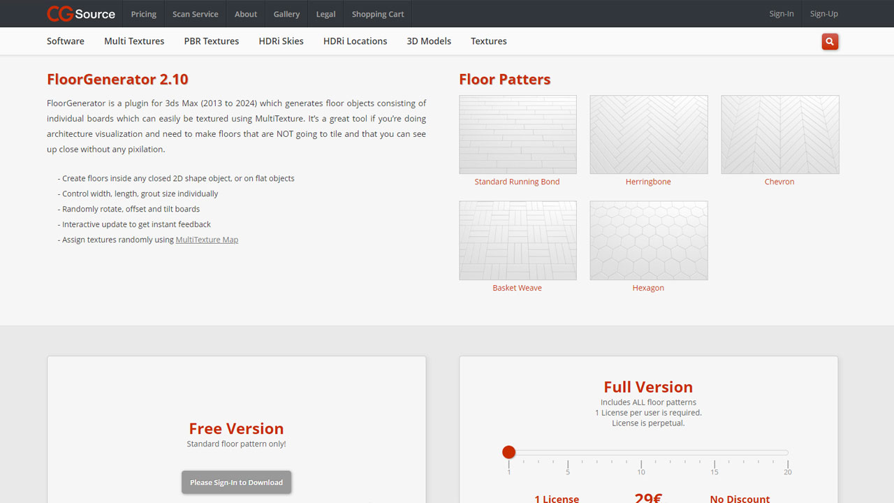Viewport: 894px width, 503px height.
Task: View the Shopping Cart
Action: (x=377, y=13)
